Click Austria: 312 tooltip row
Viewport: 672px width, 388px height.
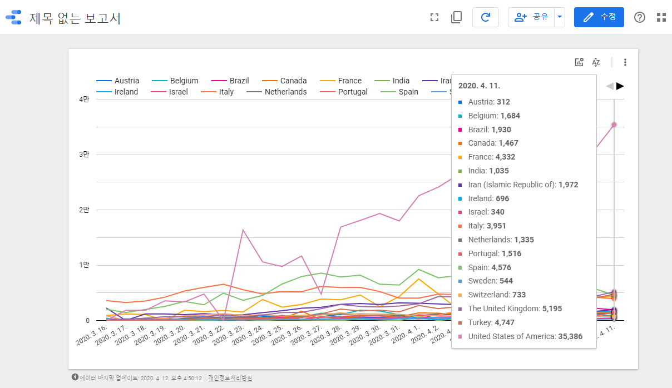coord(484,102)
